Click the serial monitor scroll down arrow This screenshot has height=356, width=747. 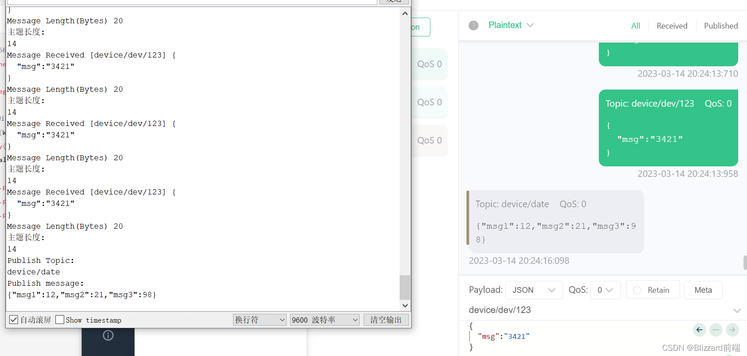pos(405,306)
